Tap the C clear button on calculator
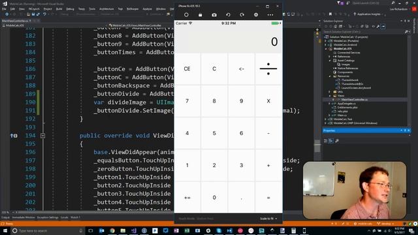Screen dimensions: 418x235 (x=214, y=69)
